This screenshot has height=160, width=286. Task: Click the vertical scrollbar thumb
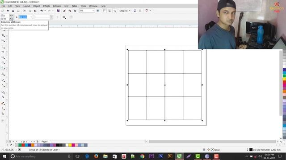[x=281, y=83]
